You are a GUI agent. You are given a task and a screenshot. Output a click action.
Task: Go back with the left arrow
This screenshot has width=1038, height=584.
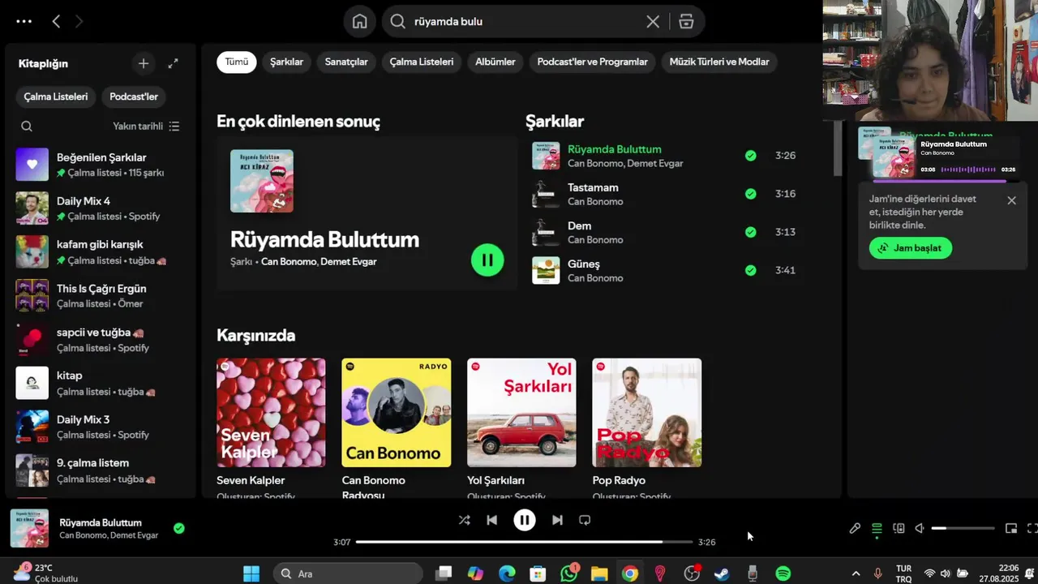(x=56, y=22)
